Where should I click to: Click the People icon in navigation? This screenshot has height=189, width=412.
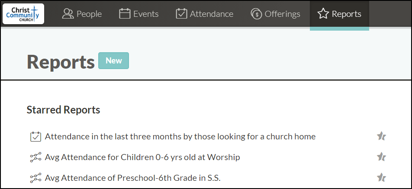coord(68,14)
